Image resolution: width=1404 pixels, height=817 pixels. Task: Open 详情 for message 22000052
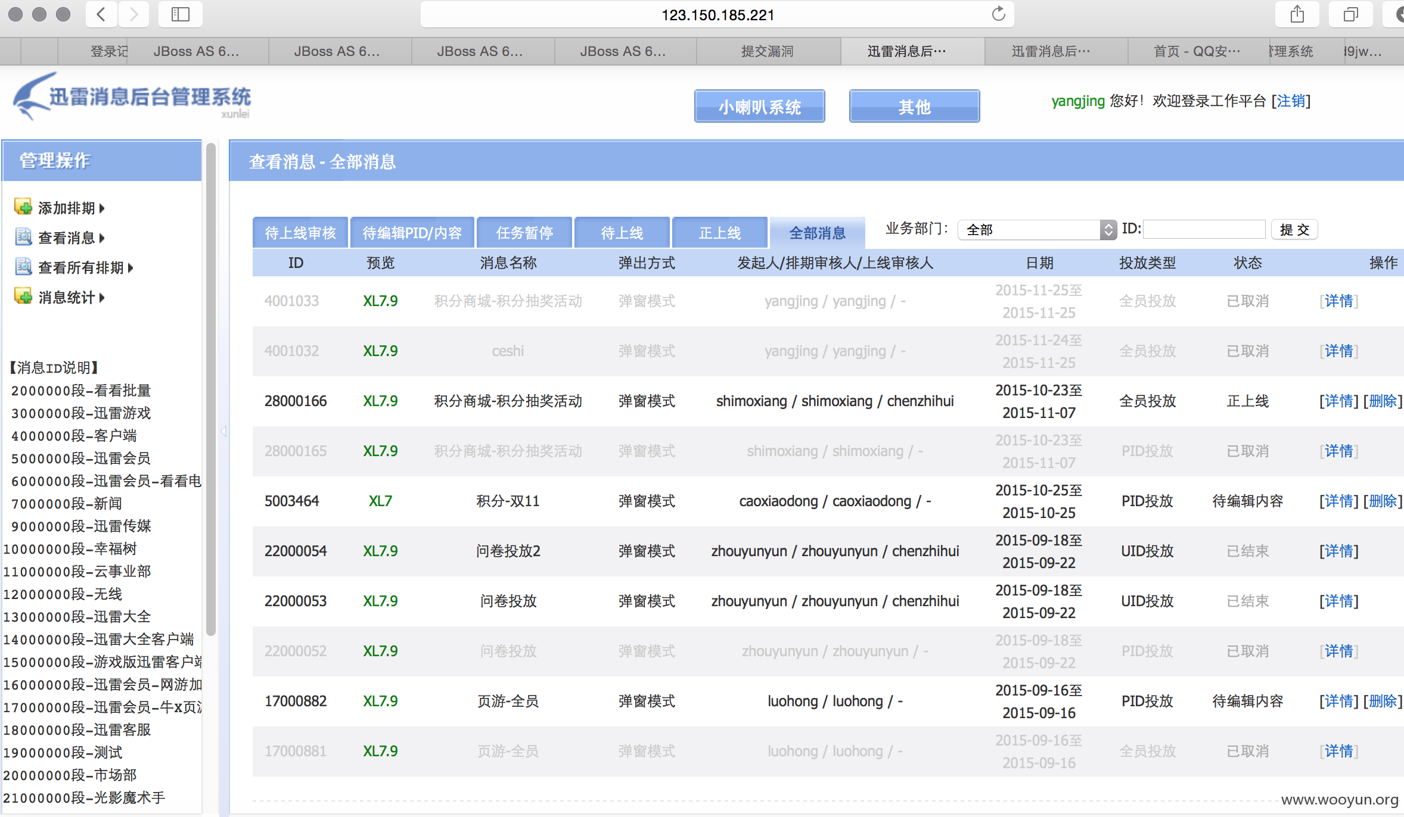[1338, 651]
